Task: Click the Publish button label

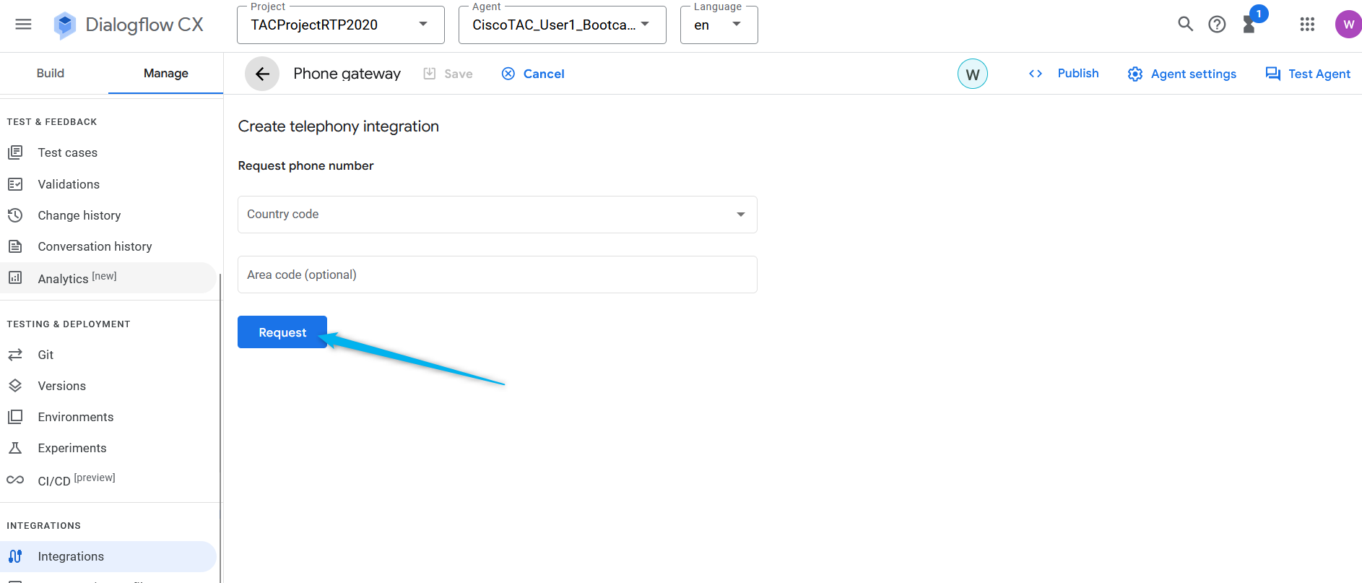Action: pyautogui.click(x=1078, y=73)
